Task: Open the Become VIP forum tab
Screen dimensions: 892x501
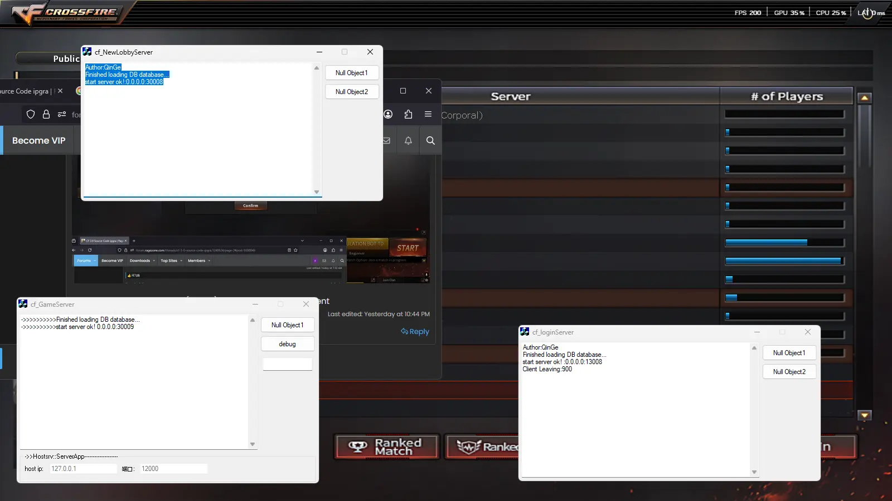Action: pyautogui.click(x=39, y=140)
